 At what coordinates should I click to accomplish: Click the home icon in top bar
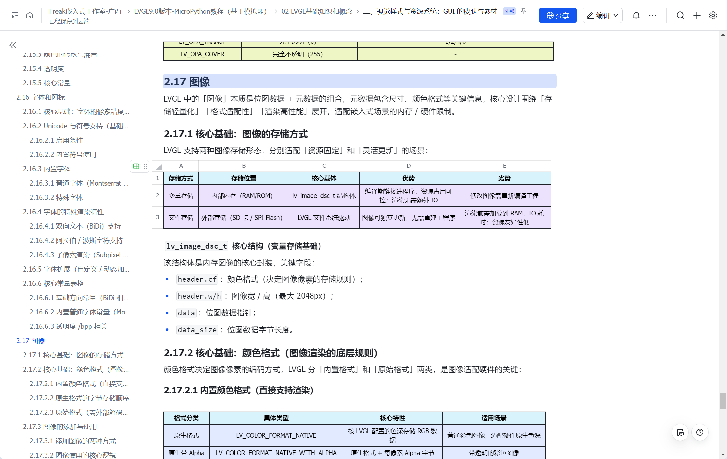pyautogui.click(x=30, y=15)
